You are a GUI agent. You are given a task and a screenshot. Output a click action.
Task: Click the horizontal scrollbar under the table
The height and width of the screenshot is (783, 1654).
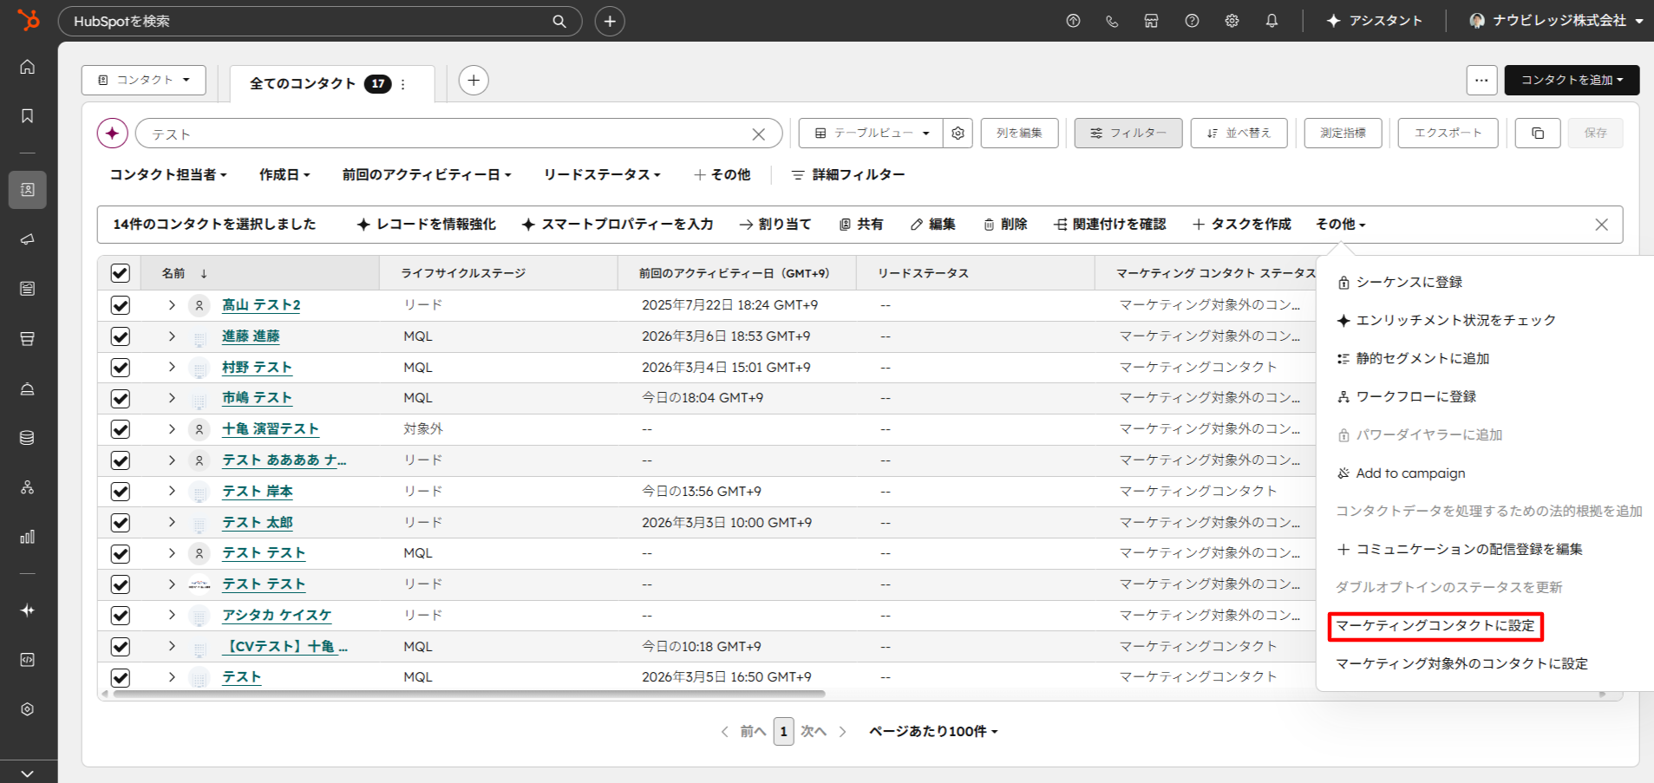(468, 695)
